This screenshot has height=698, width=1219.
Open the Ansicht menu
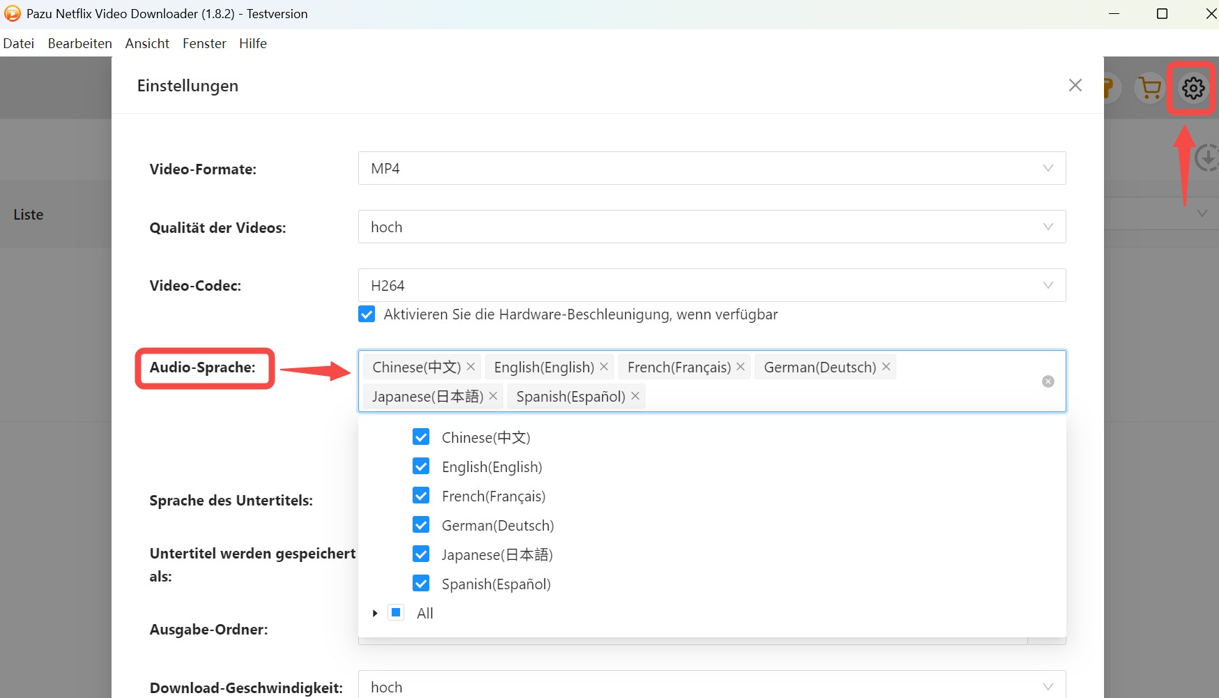click(x=147, y=43)
